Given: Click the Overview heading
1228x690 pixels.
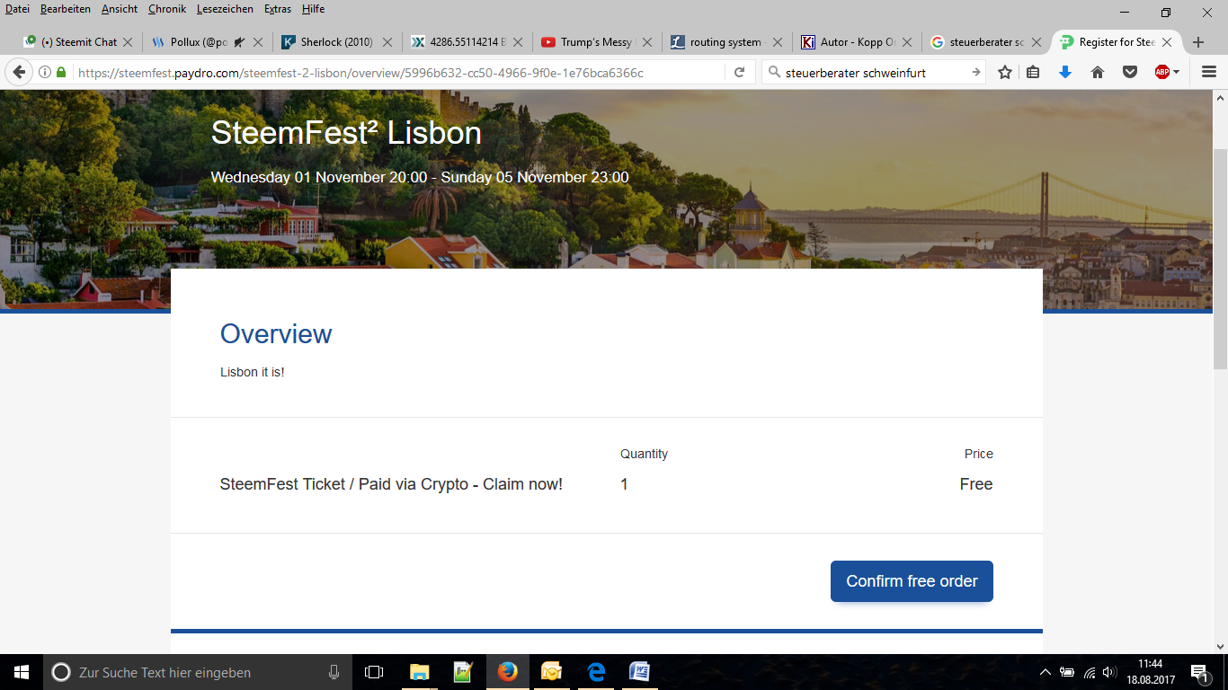Looking at the screenshot, I should click(x=276, y=334).
